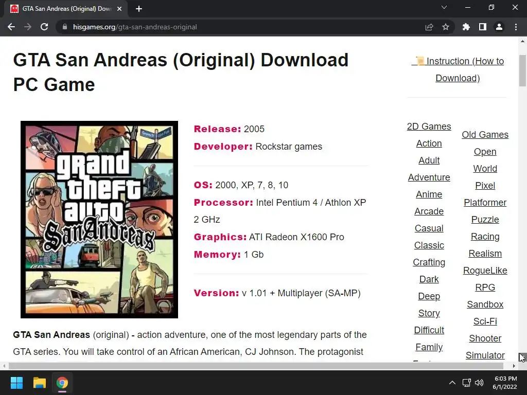Browse the Shooter category

pyautogui.click(x=485, y=338)
